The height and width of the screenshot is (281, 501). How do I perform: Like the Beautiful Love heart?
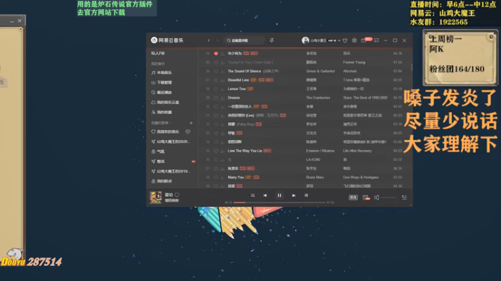click(x=216, y=80)
